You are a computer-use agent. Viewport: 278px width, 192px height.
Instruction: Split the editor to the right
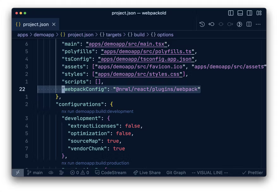coord(249,24)
